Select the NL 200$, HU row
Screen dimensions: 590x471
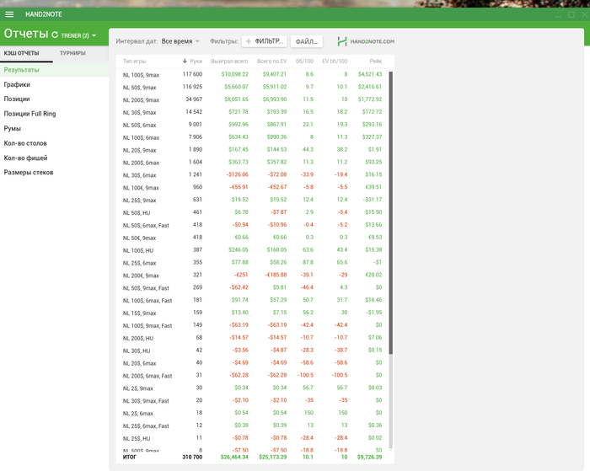coord(252,338)
